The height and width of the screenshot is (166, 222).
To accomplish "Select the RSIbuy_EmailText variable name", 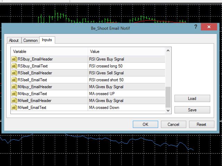I will [33, 66].
